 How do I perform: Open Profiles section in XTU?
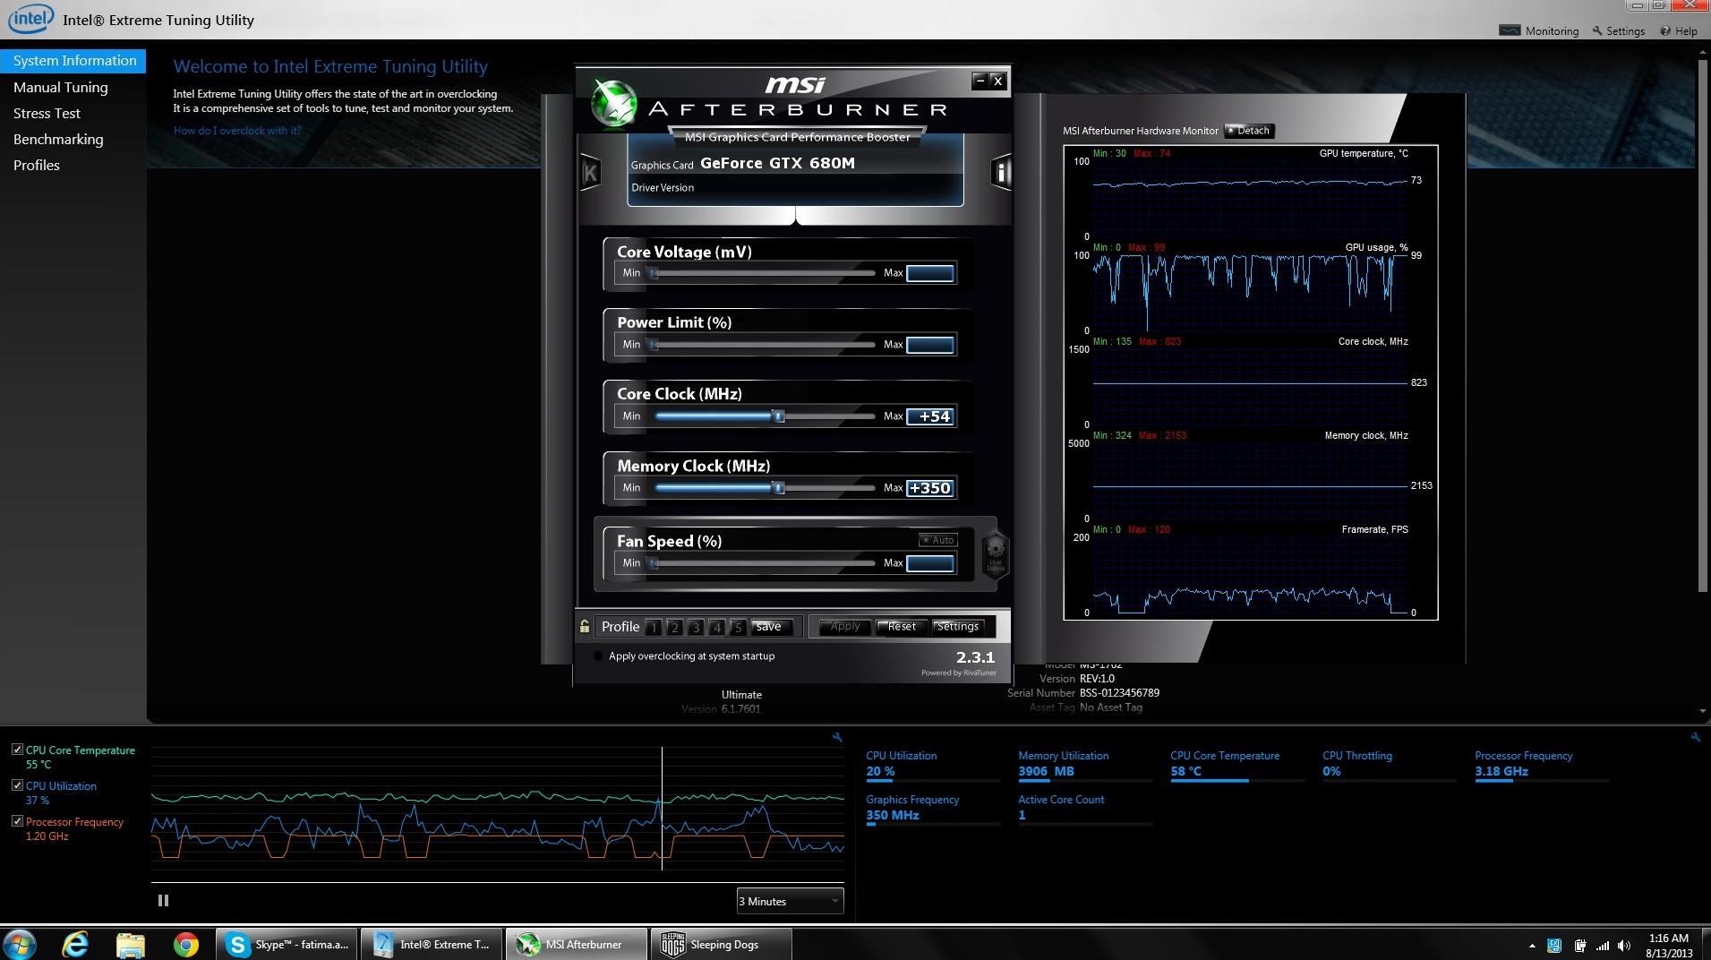coord(37,165)
